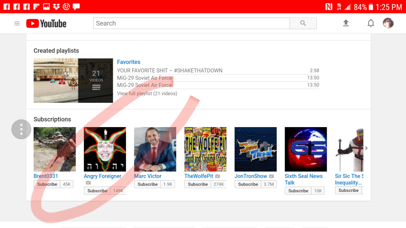Screen dimensions: 406x228
Task: Tap the battery indicator in status bar
Action: tap(371, 7)
